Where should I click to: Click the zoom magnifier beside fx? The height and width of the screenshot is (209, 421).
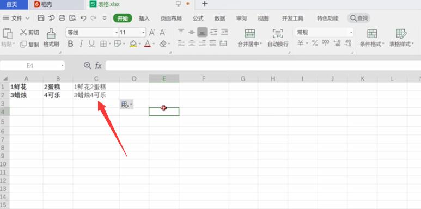pyautogui.click(x=87, y=65)
